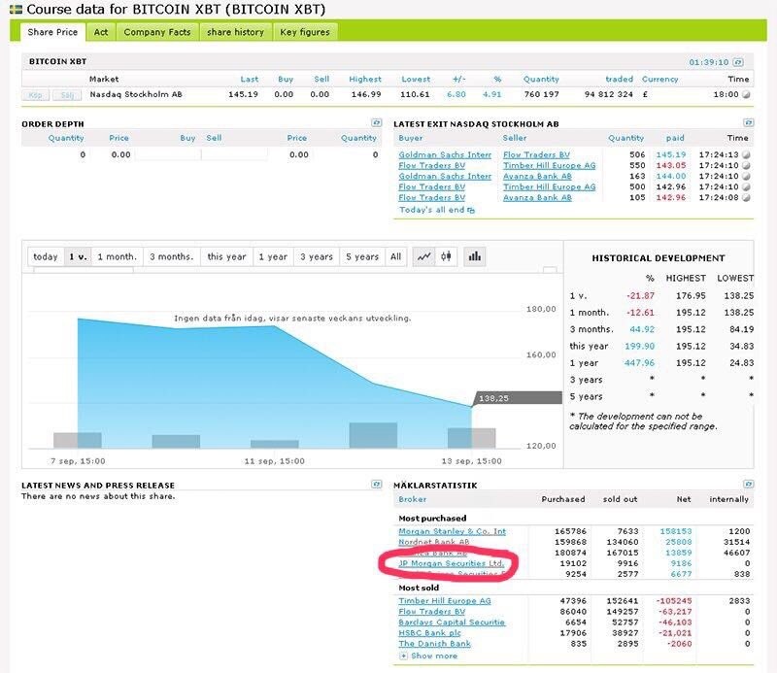The height and width of the screenshot is (673, 777).
Task: Select the '1 month.' chart range
Action: [x=117, y=257]
